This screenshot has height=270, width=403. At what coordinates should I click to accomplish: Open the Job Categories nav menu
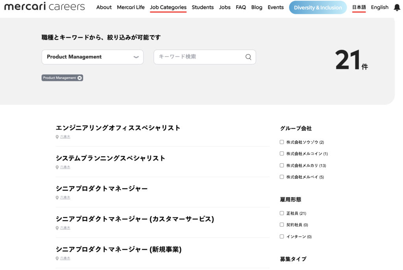tap(168, 7)
